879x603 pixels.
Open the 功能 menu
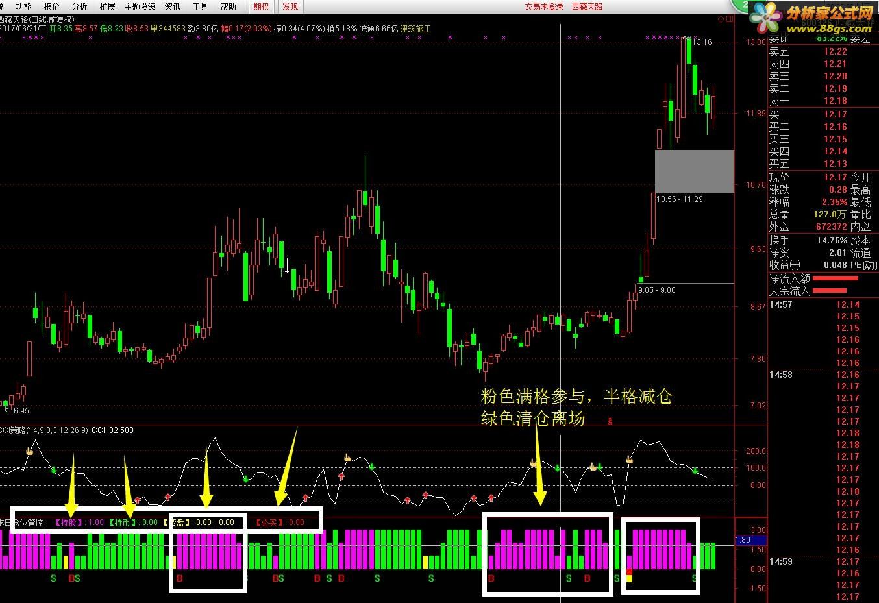click(23, 6)
